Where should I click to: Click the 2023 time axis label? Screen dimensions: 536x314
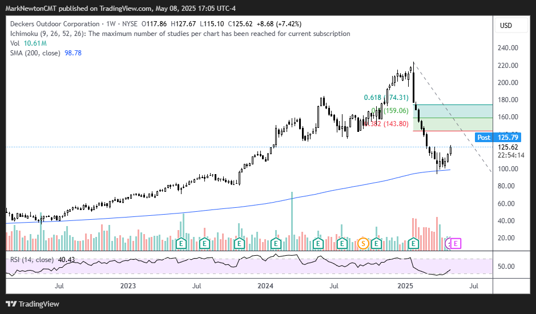click(128, 285)
